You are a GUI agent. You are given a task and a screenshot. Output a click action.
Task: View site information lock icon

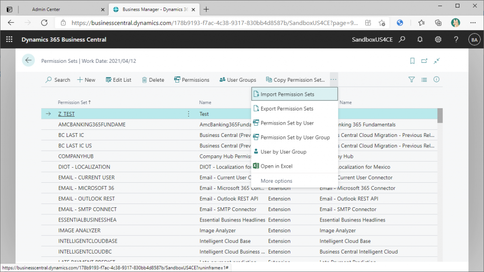coord(63,23)
